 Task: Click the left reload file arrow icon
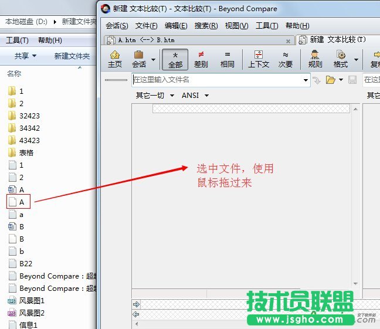pos(317,80)
